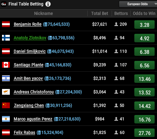Screen dimensions: 157x139
Task: Sort by the Odds to Win column header
Action: (144, 14)
